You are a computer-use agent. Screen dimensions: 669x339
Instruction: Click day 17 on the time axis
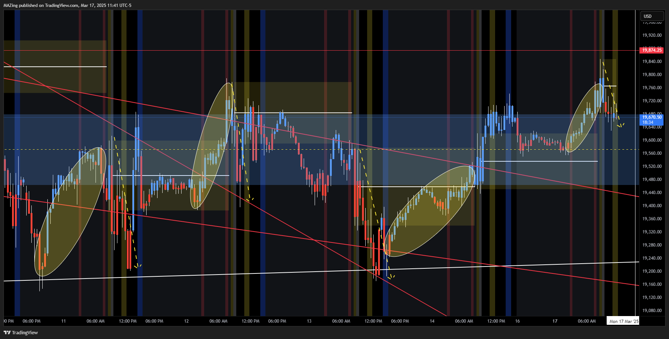coord(555,321)
